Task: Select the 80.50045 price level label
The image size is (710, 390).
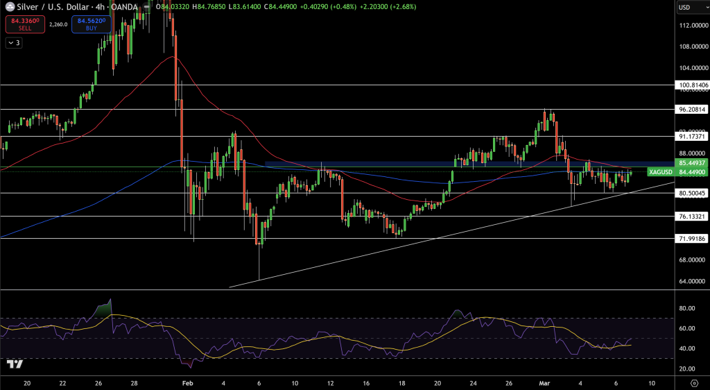Action: (x=691, y=193)
